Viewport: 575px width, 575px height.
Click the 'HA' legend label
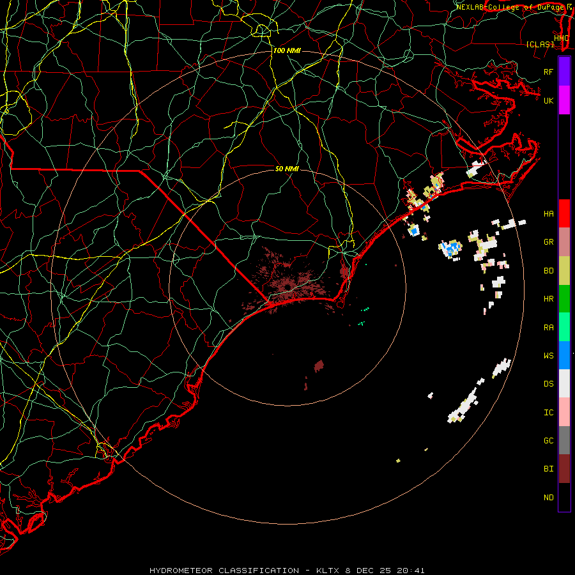point(548,214)
